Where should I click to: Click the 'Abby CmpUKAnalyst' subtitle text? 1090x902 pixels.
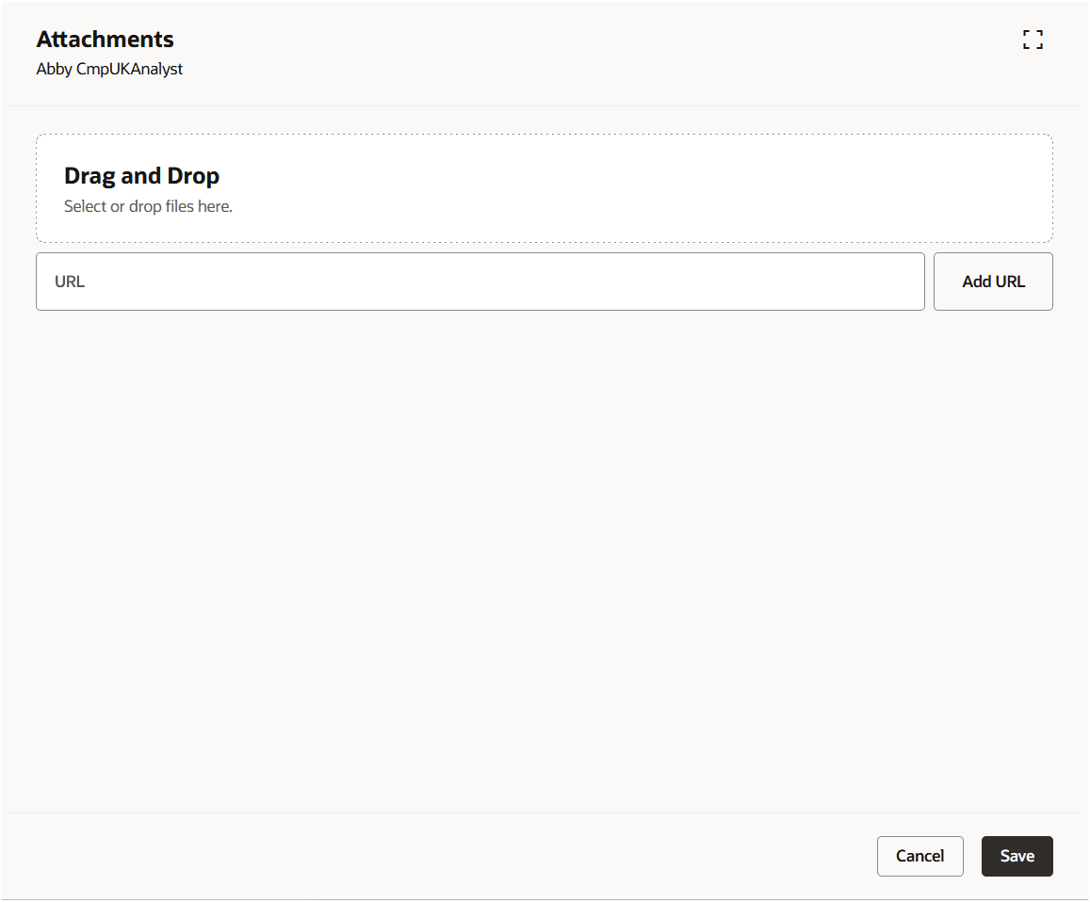[109, 69]
